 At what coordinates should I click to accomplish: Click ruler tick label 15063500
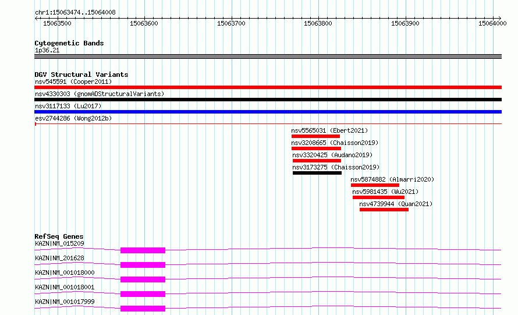point(57,23)
